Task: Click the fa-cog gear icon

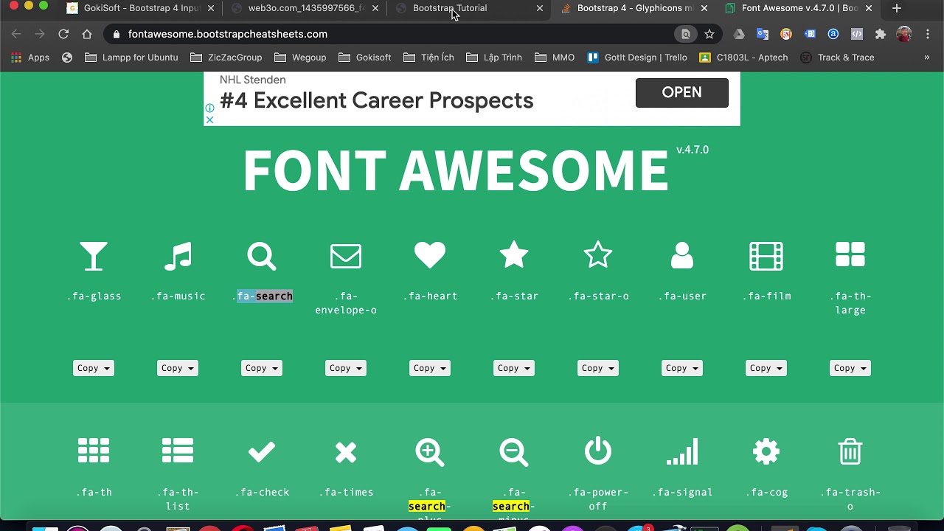Action: tap(766, 451)
